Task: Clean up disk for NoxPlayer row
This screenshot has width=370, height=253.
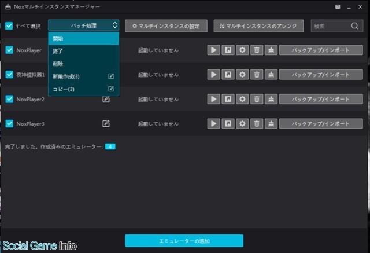Action: [271, 50]
